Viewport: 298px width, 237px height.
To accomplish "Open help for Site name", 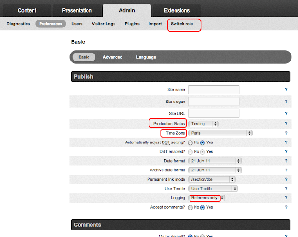I will [286, 89].
